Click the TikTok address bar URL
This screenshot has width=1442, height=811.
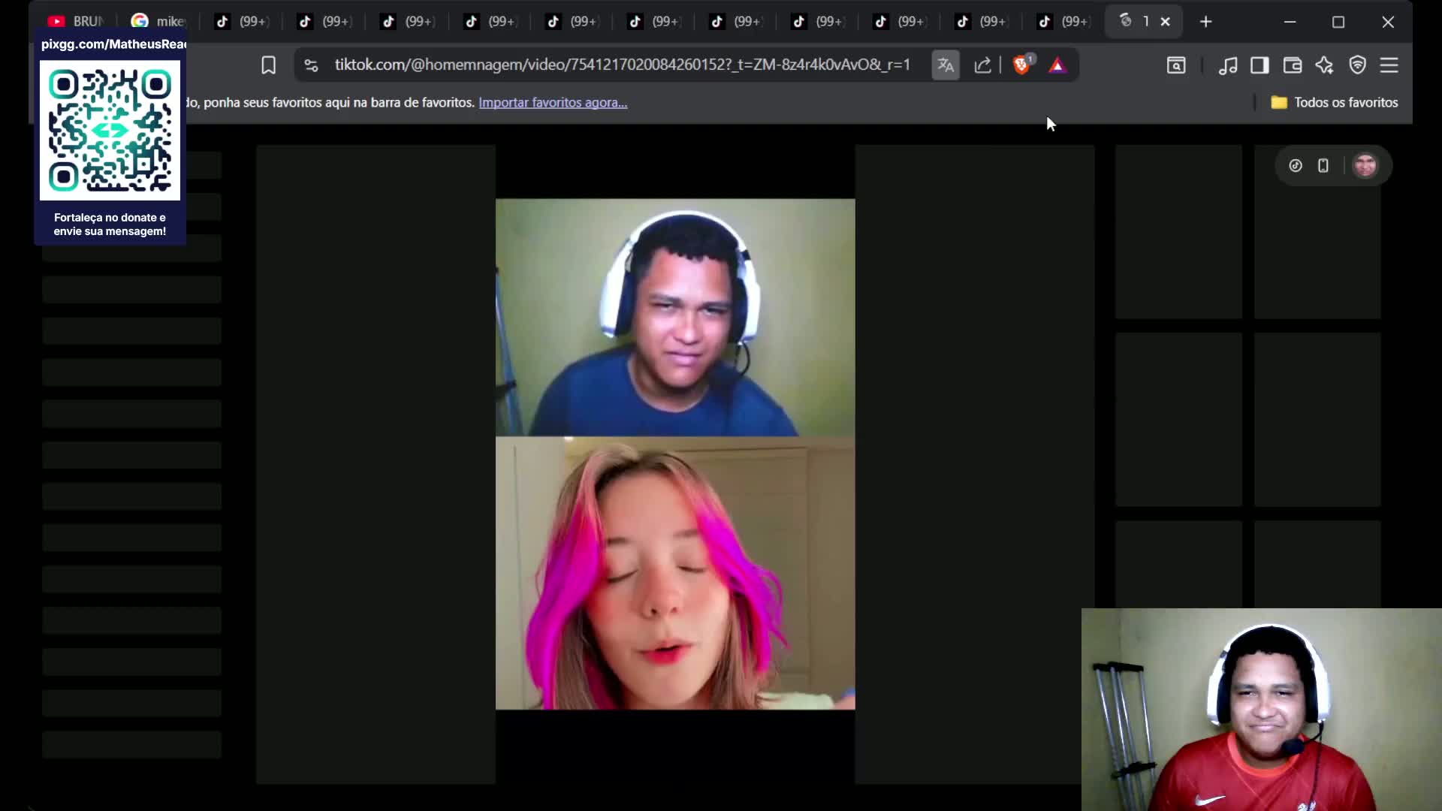622,65
